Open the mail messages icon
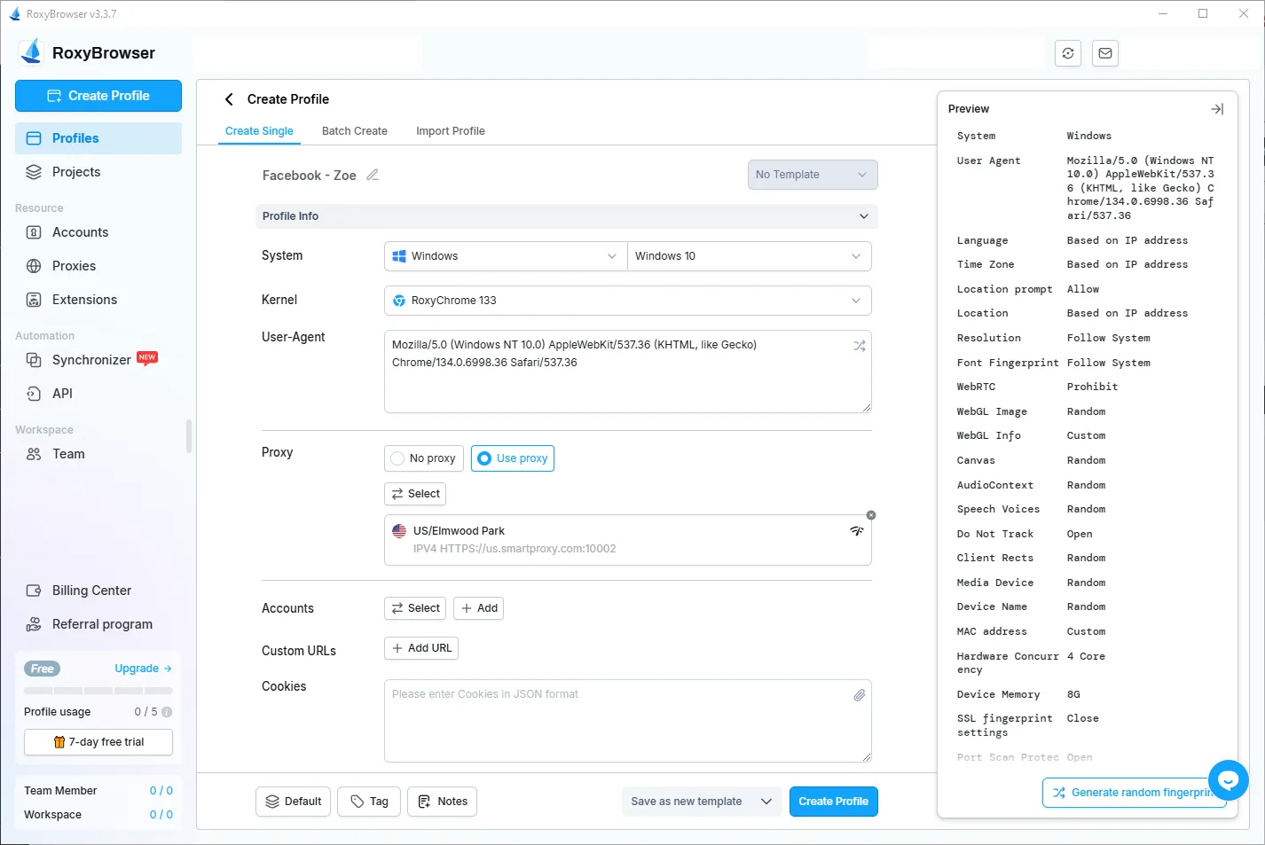The width and height of the screenshot is (1265, 845). click(1105, 53)
